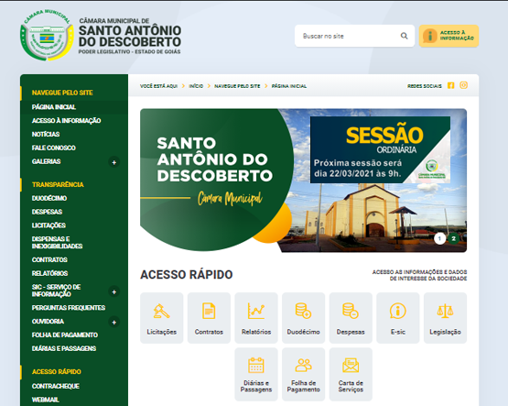This screenshot has height=406, width=508.
Task: Open the Legislação scales icon tile
Action: 445,318
